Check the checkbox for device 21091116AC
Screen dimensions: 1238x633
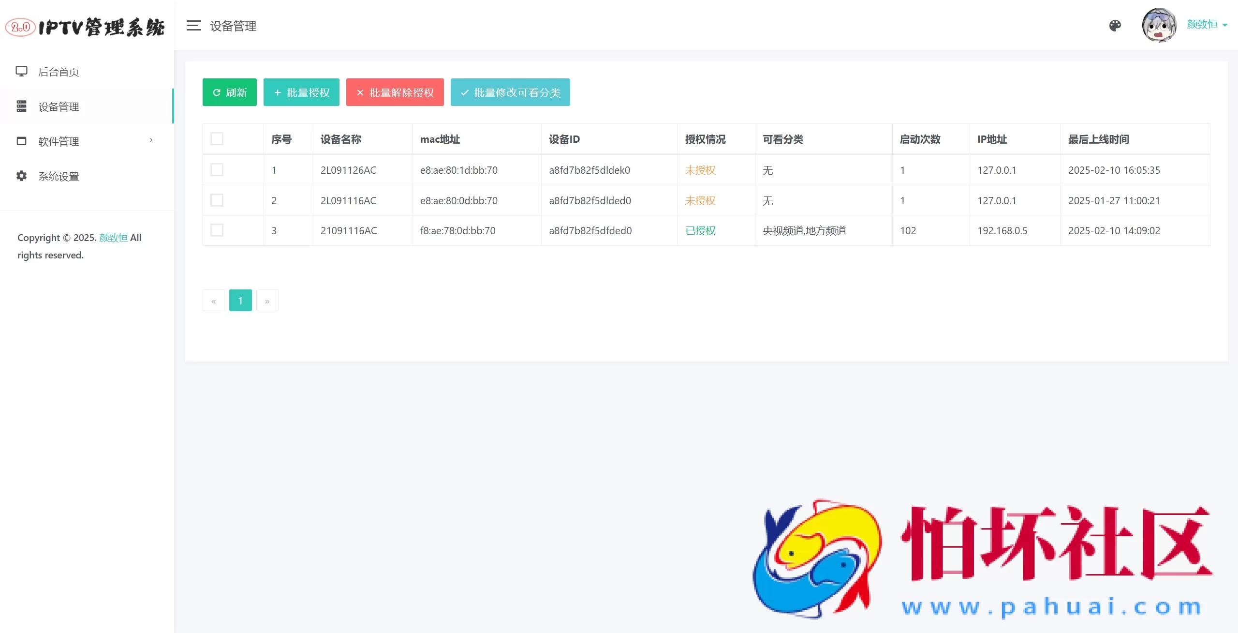pos(217,230)
